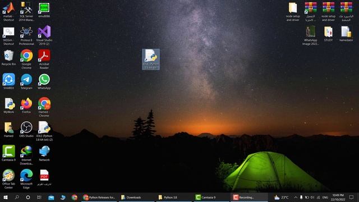Select the WhatsApp desktop shortcut
Screen dimensions: 359x202
[44, 81]
